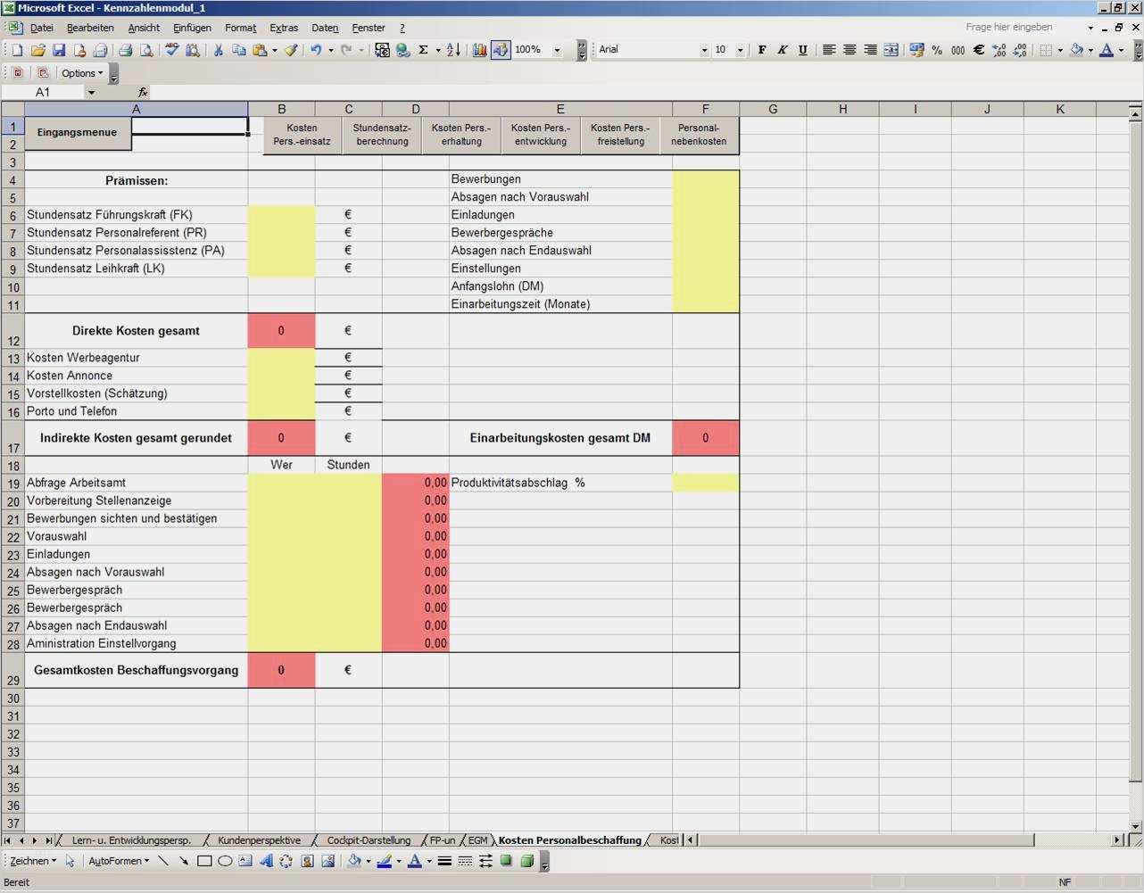Open the Bearbeiten menu
1144x893 pixels.
pyautogui.click(x=90, y=29)
